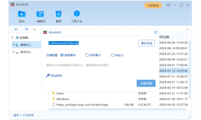Click date 2024-08-14 09:28:41
Image resolution: width=201 pixels, height=120 pixels.
pos(173,48)
